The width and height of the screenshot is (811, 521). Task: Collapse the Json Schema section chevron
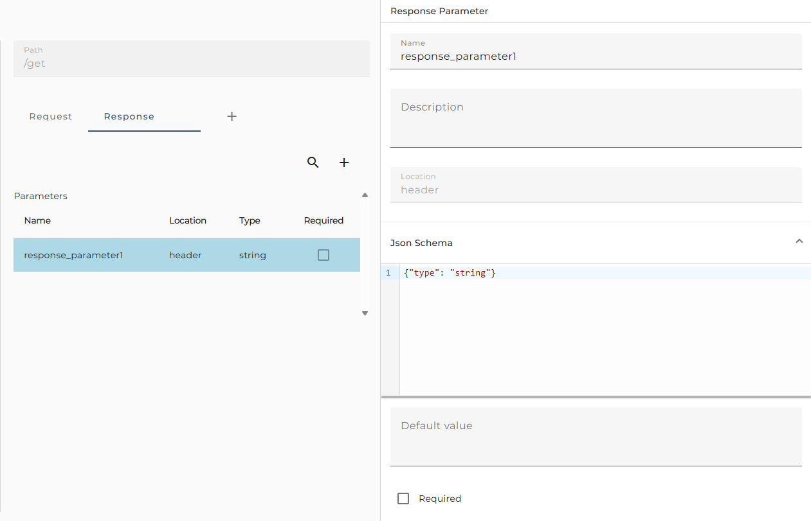tap(799, 242)
